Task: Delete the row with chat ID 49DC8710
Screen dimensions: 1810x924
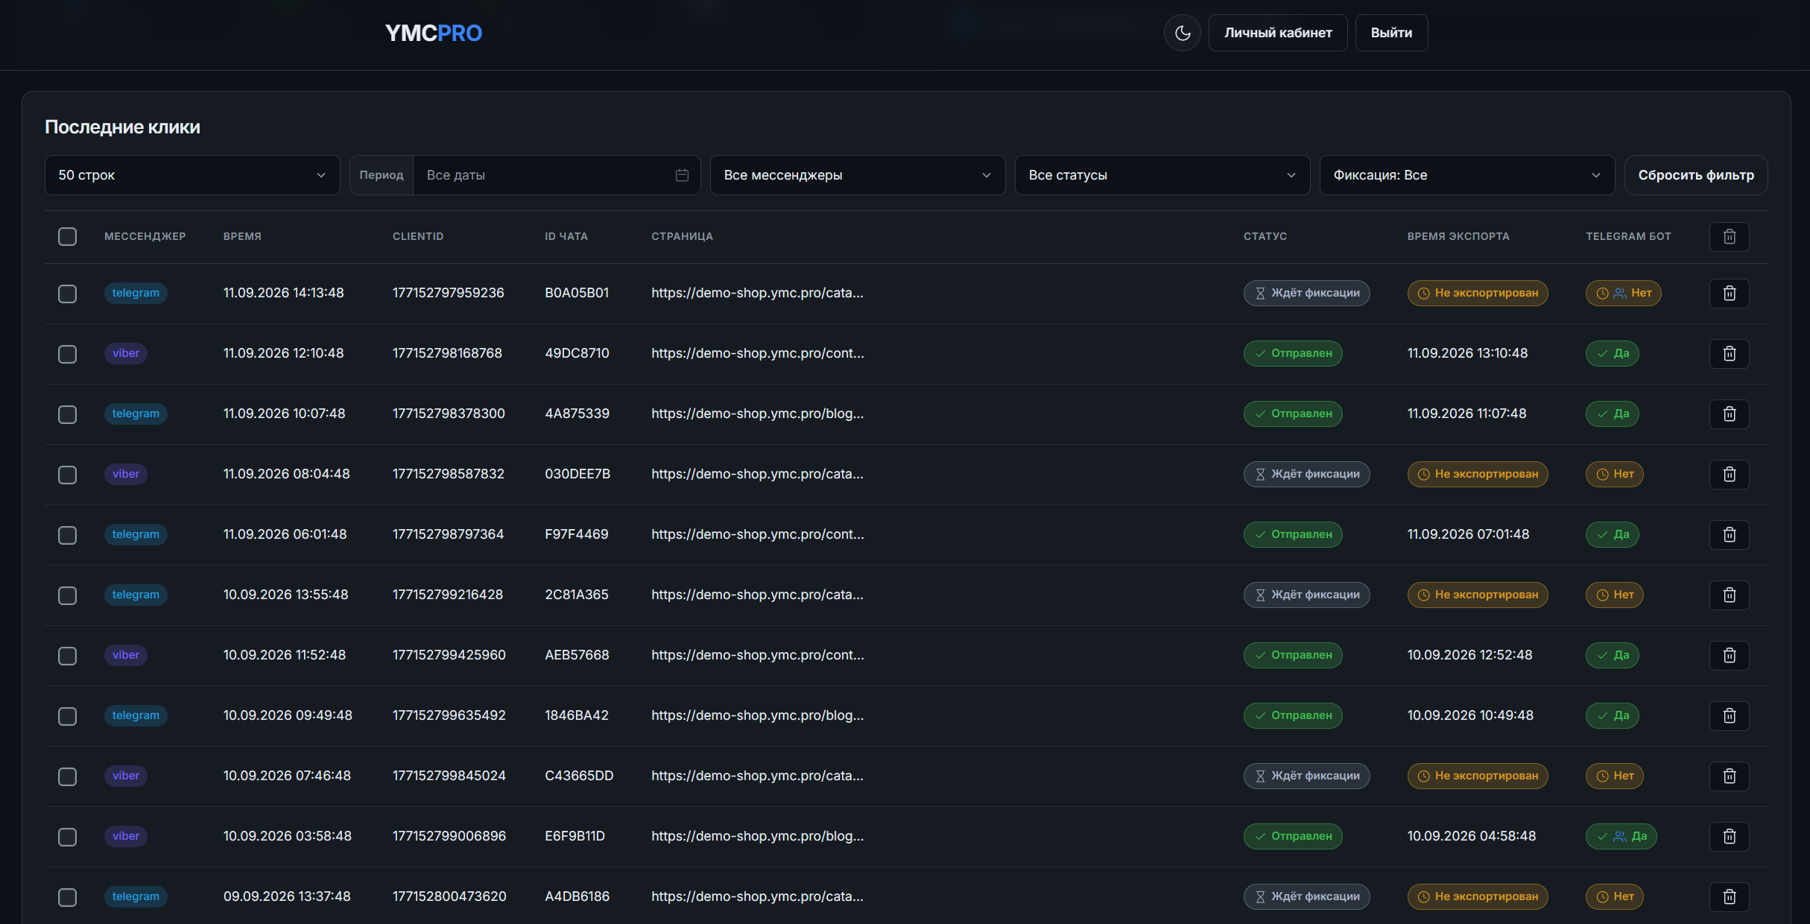Action: pyautogui.click(x=1729, y=353)
